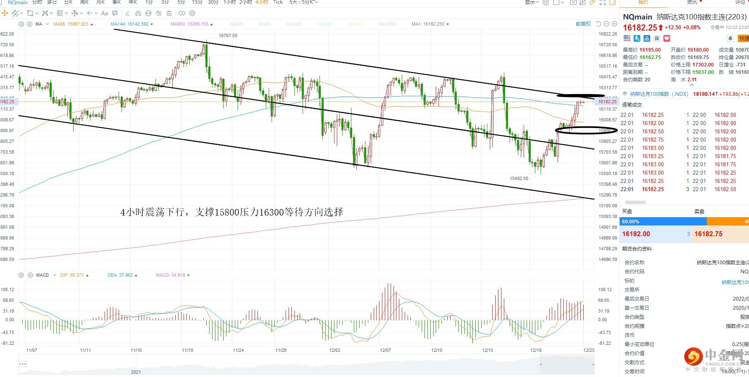The image size is (749, 377).
Task: Zoom in chart with plus icon
Action: click(x=613, y=24)
